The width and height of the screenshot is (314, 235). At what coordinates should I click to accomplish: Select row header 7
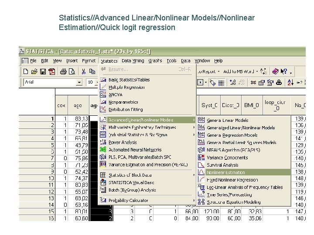37,158
